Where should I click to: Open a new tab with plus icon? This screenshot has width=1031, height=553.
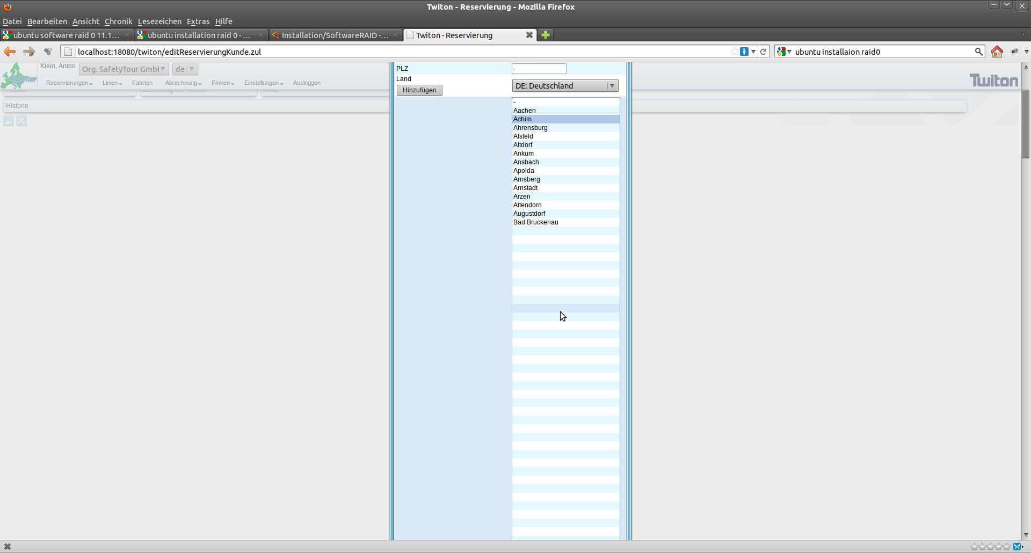tap(546, 35)
